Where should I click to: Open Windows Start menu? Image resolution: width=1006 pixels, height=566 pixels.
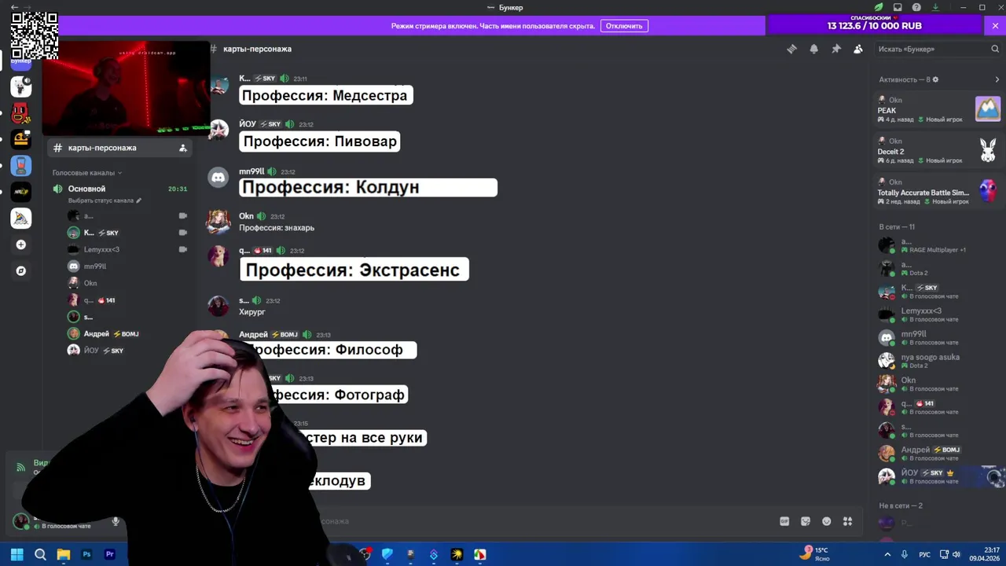click(x=17, y=554)
